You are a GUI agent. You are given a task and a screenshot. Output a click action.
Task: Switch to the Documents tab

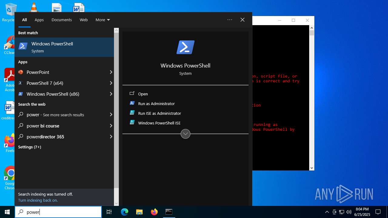coord(62,20)
